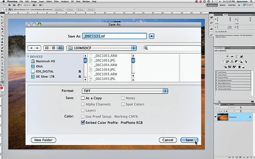Image resolution: width=255 pixels, height=159 pixels.
Task: Open the Format TIFF dropdown
Action: [125, 91]
